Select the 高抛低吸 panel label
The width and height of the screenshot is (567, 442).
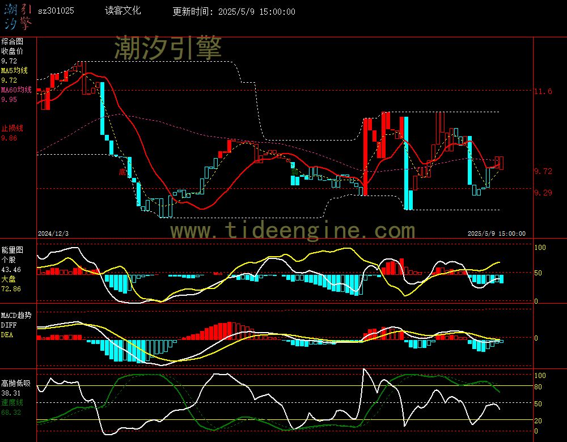pos(16,383)
